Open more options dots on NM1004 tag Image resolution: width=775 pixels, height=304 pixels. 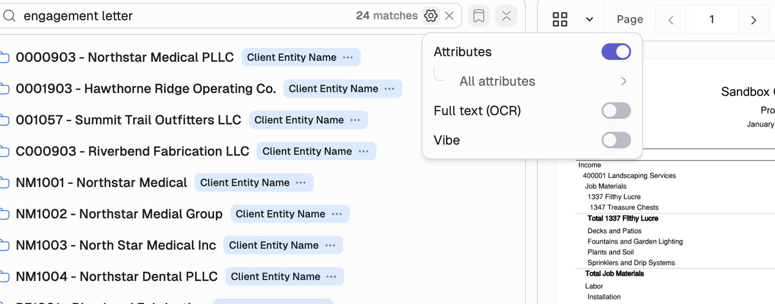click(331, 277)
